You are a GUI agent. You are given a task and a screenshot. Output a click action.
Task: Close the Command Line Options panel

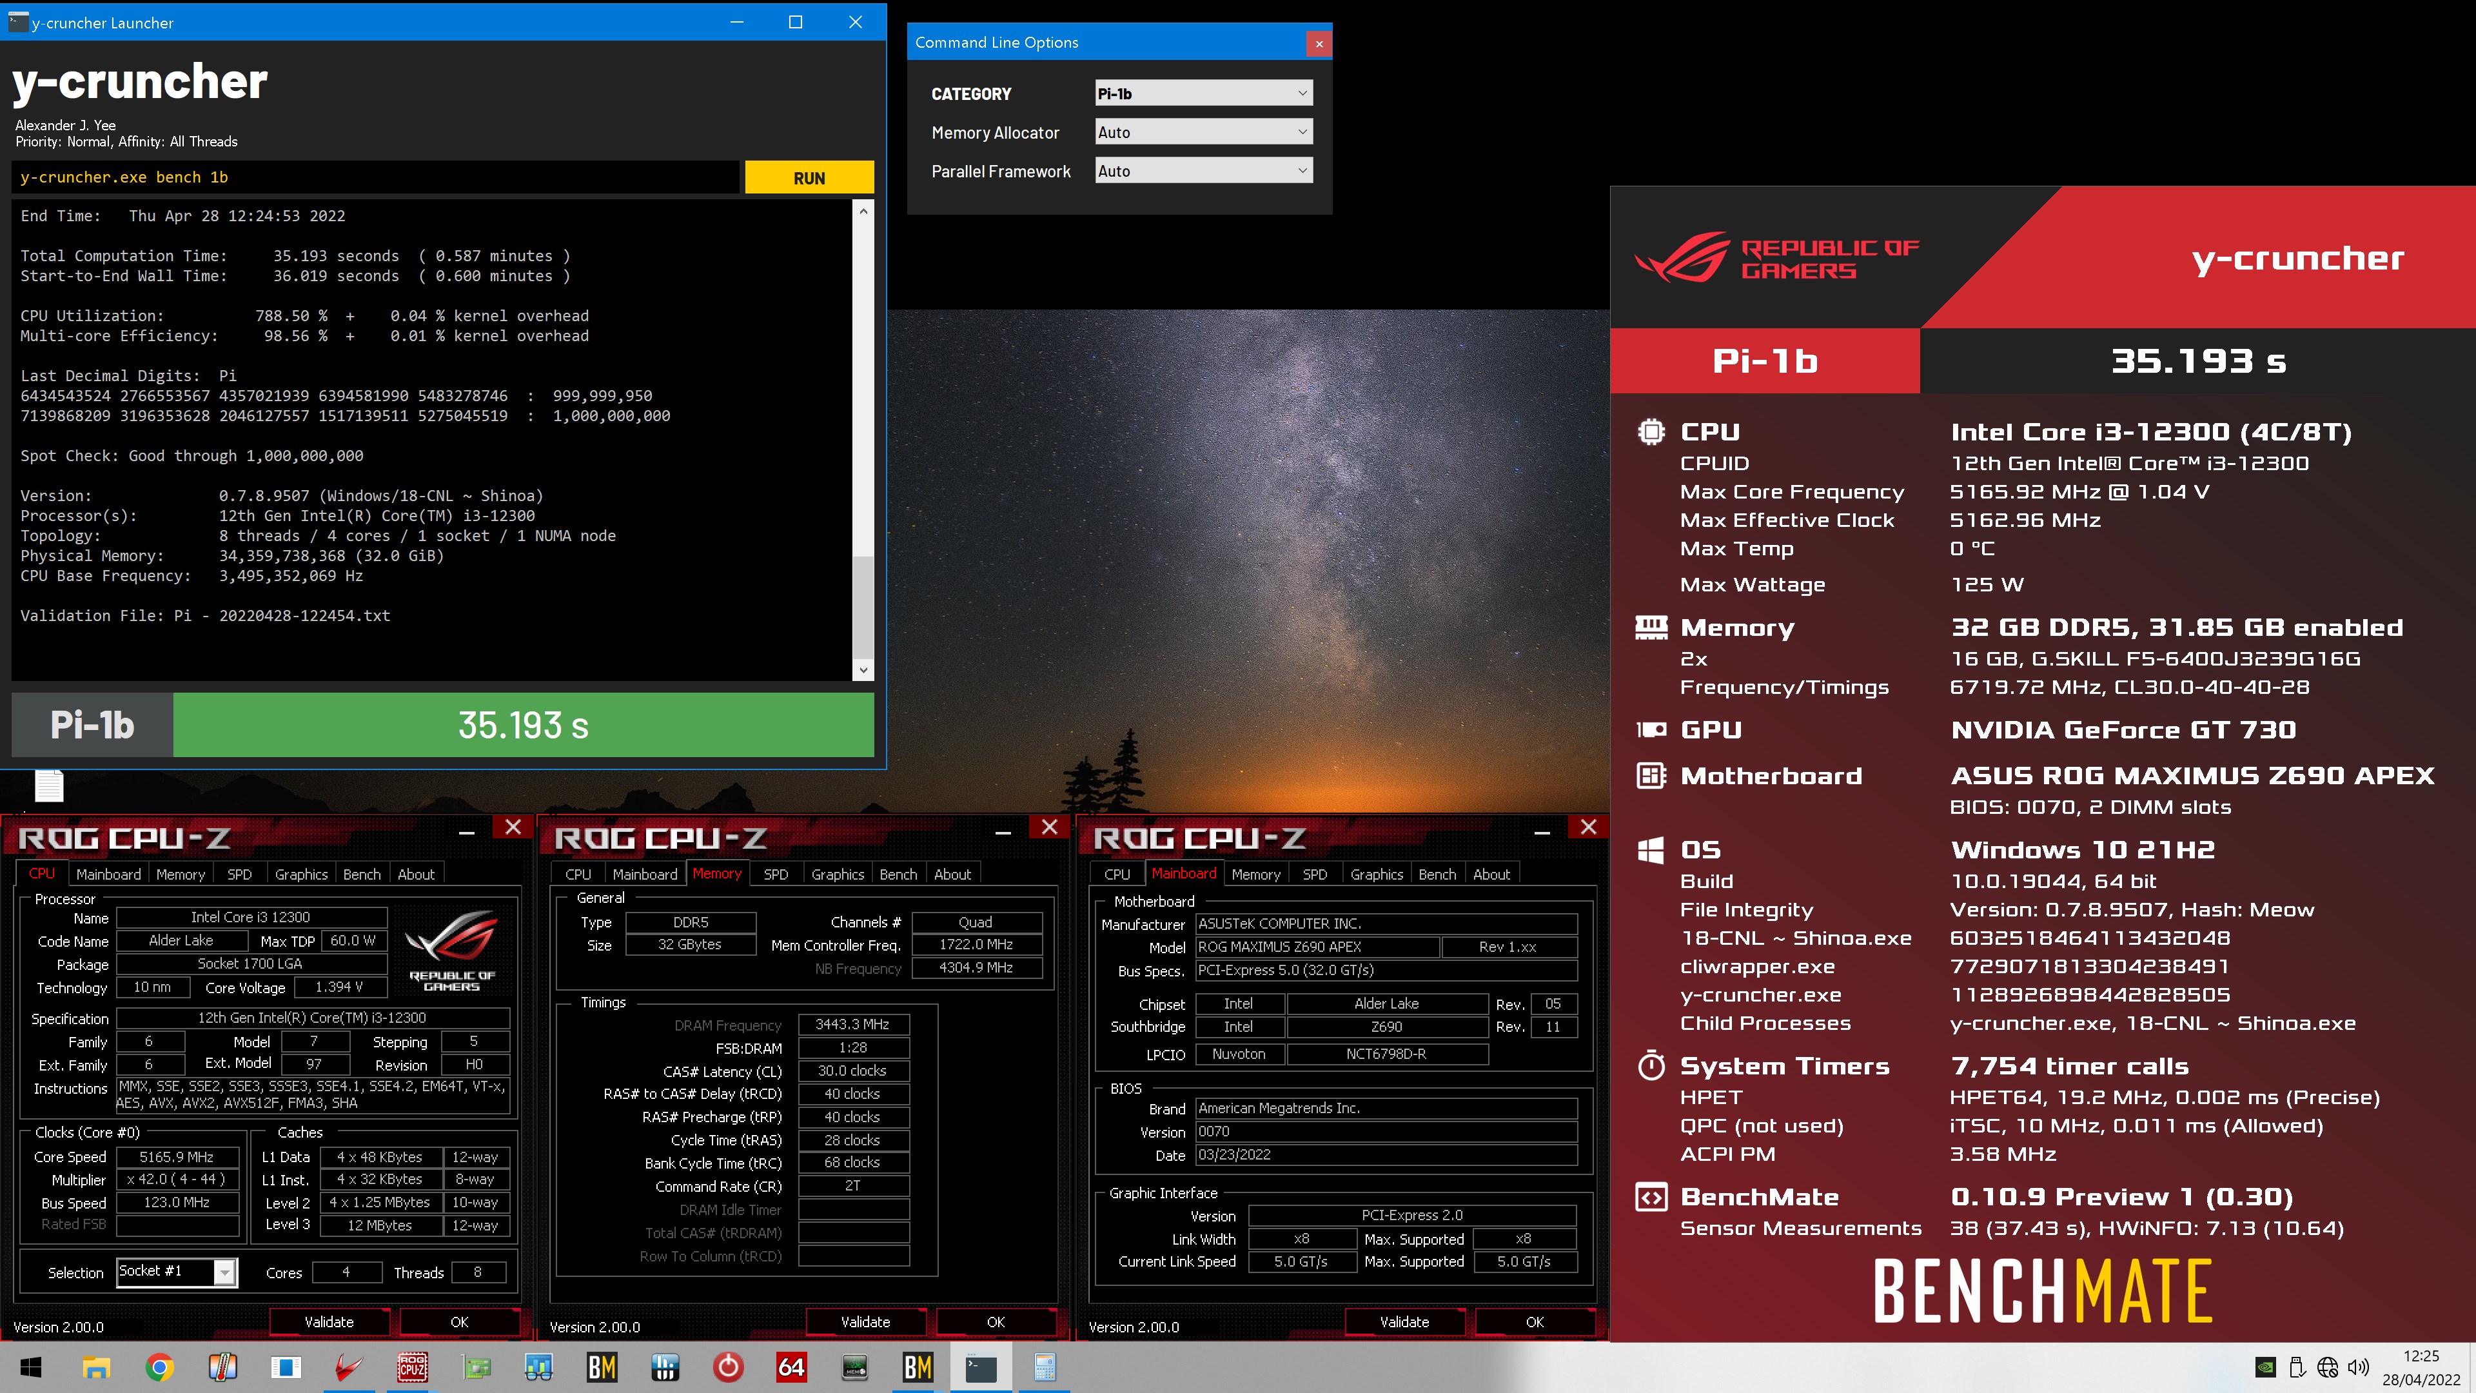[1319, 43]
